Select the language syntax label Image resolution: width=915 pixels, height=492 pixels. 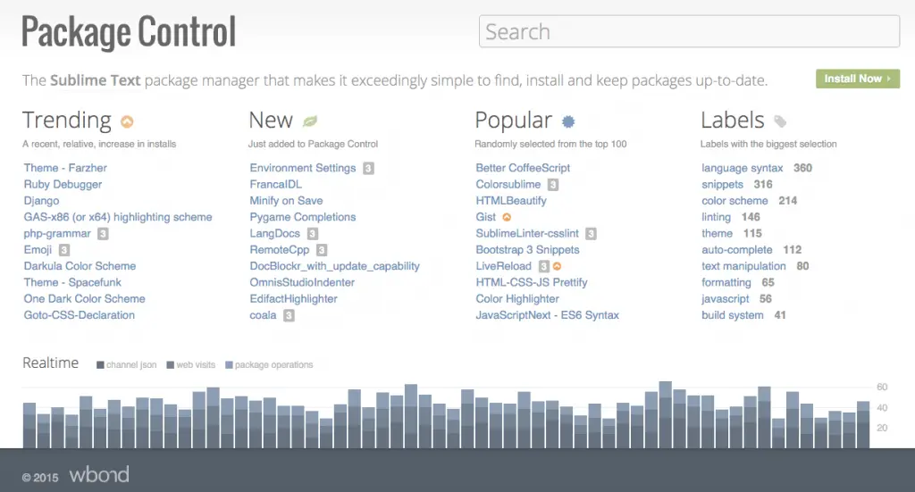click(x=743, y=168)
